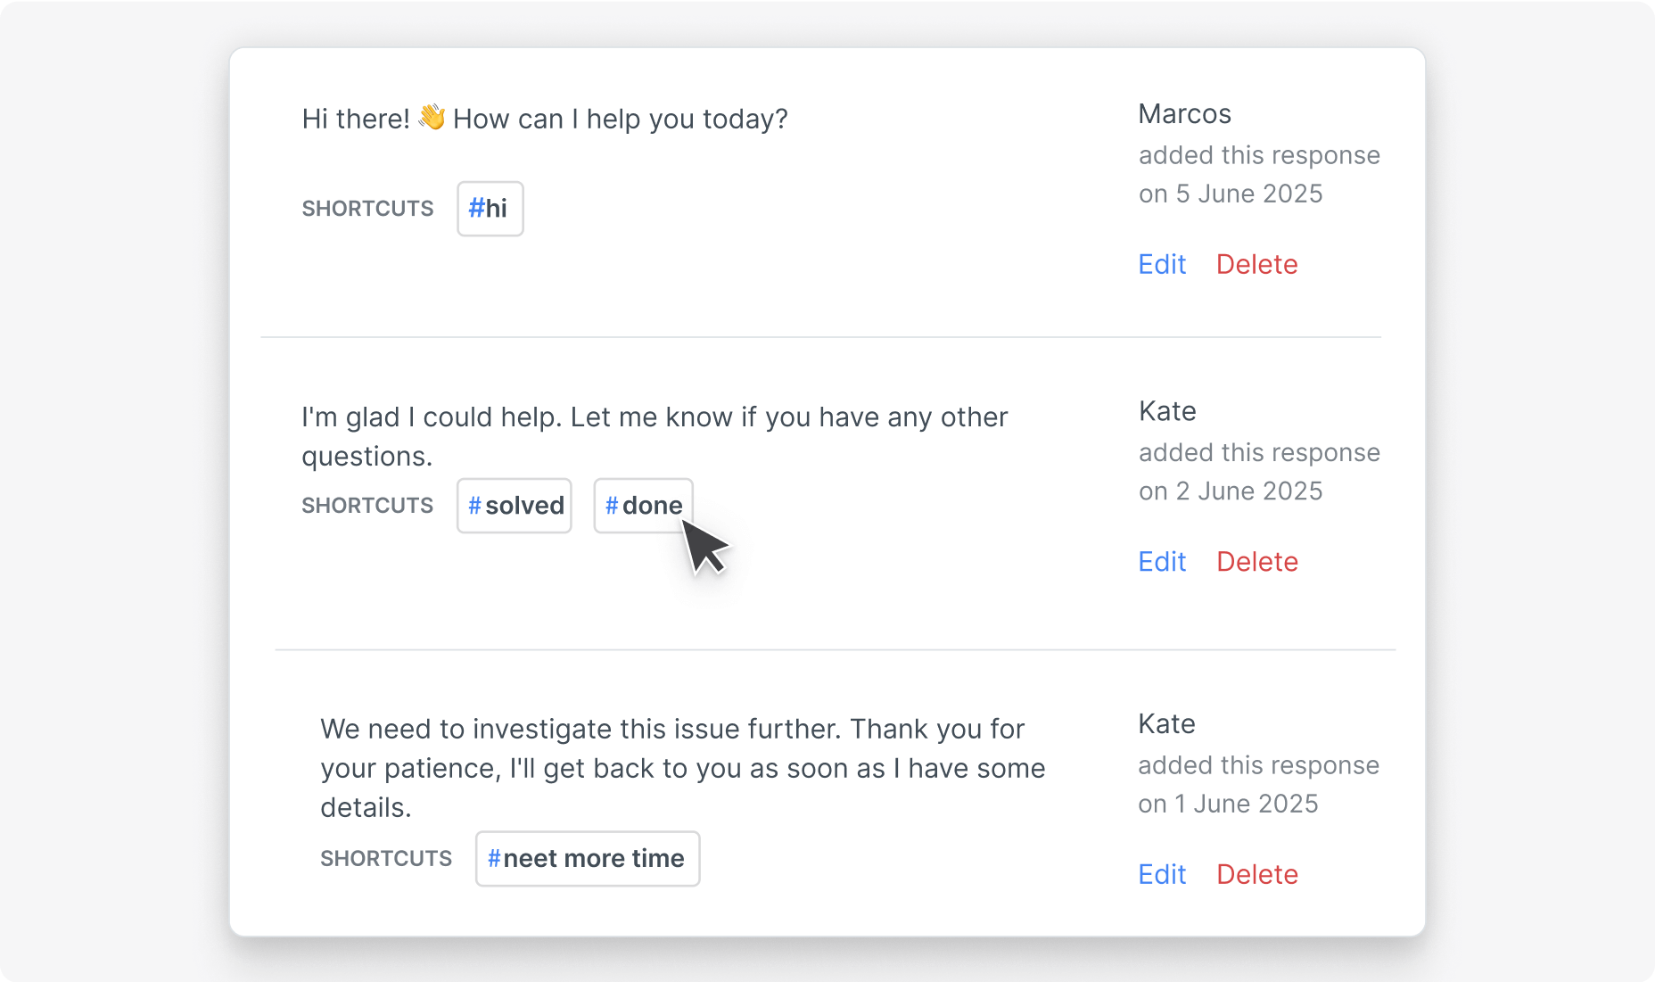This screenshot has width=1655, height=982.
Task: Delete the Marcos greeting response
Action: point(1256,264)
